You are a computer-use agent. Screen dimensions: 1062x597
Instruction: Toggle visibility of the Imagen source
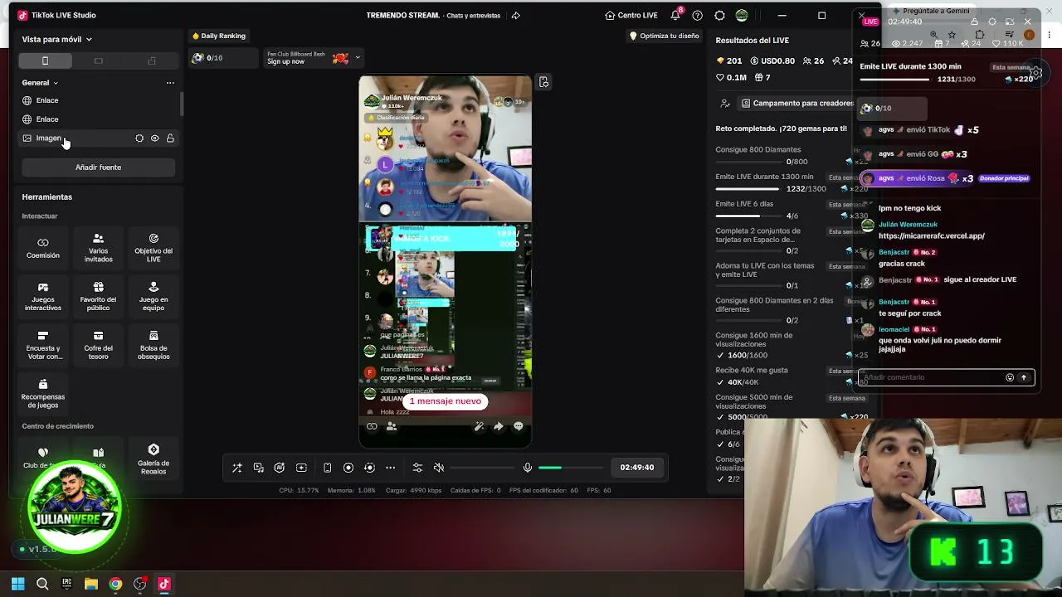pyautogui.click(x=154, y=138)
